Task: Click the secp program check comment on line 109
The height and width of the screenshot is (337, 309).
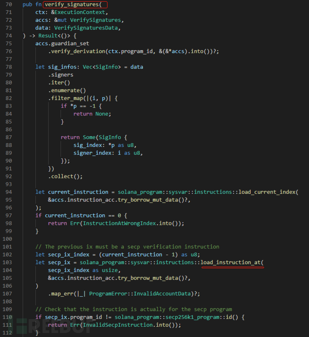Action: [133, 309]
